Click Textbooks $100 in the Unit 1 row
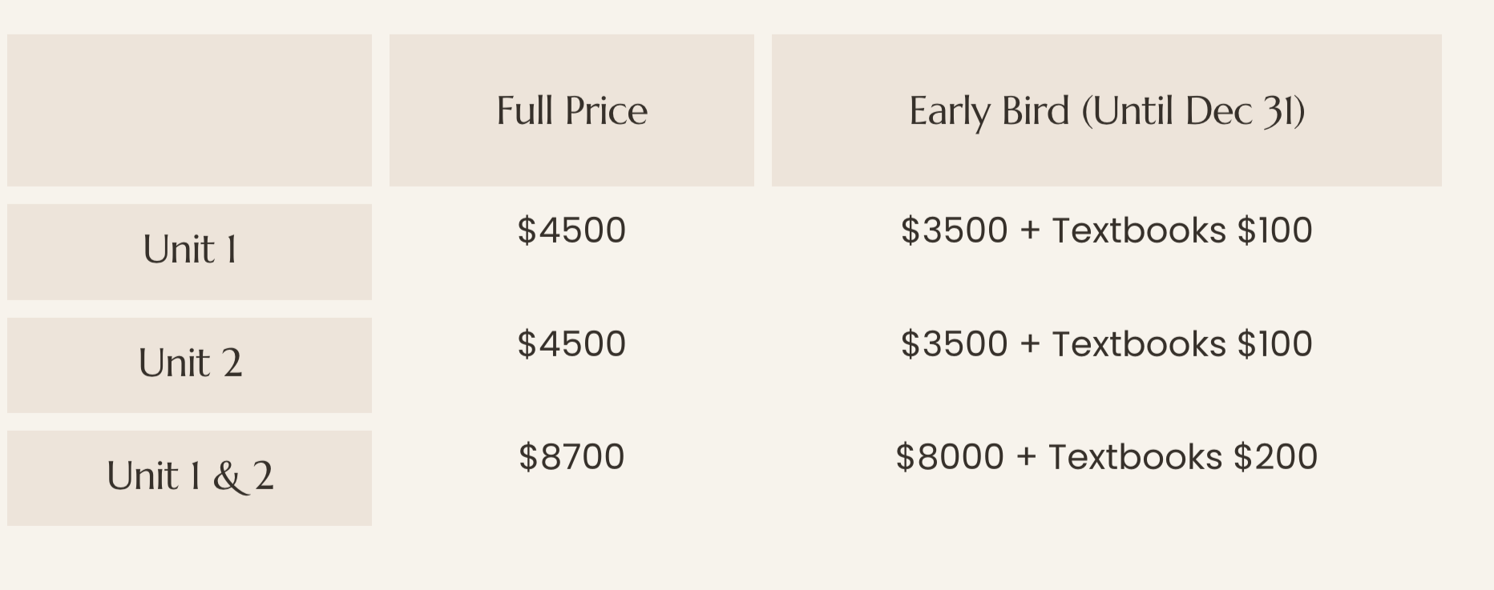The image size is (1494, 590). tap(1181, 231)
